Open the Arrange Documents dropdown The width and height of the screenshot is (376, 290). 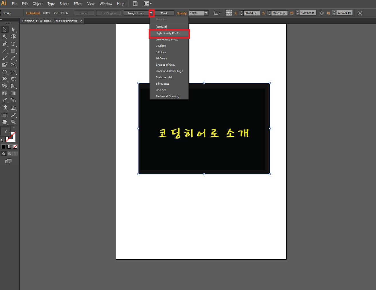click(148, 4)
